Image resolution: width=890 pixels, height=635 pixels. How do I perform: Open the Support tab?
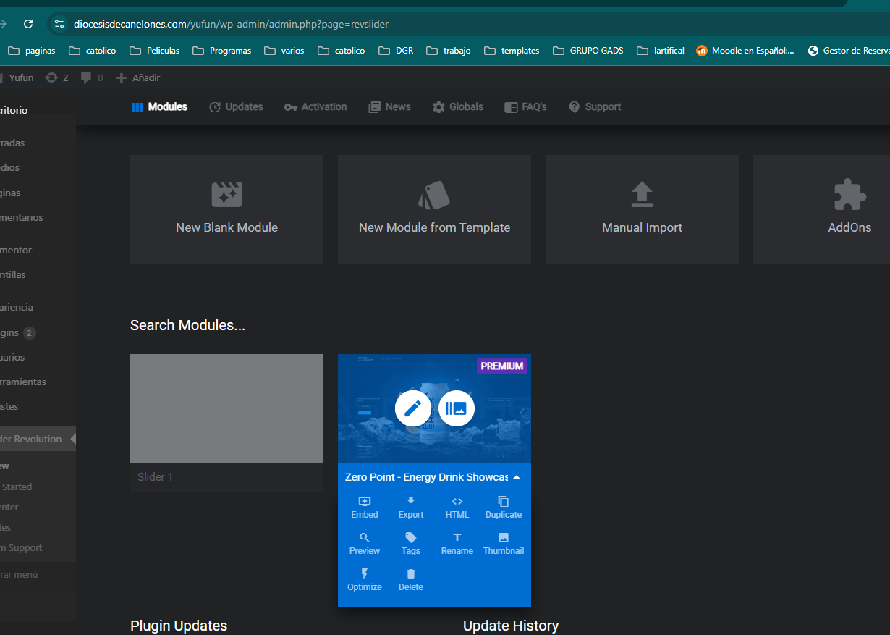[x=595, y=107]
